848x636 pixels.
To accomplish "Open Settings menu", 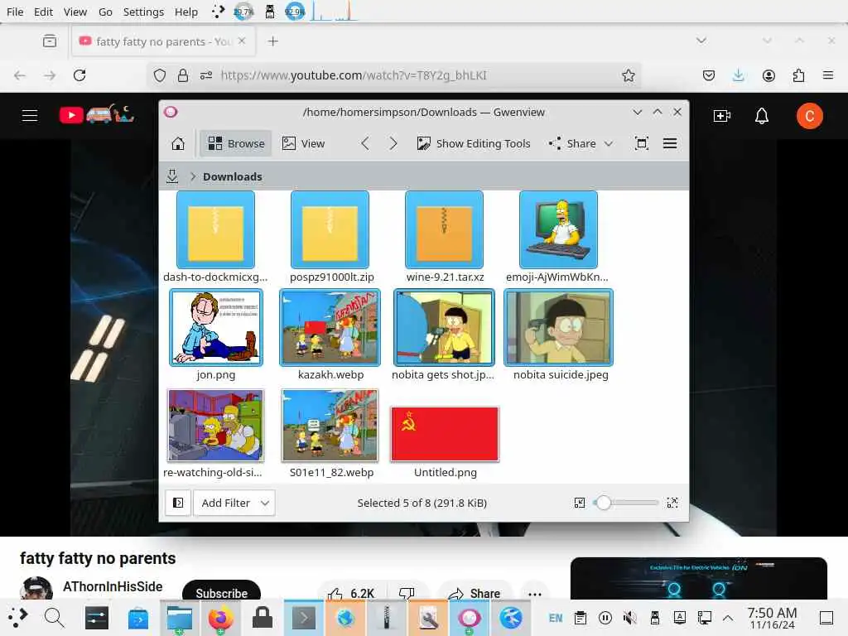I will tap(143, 12).
